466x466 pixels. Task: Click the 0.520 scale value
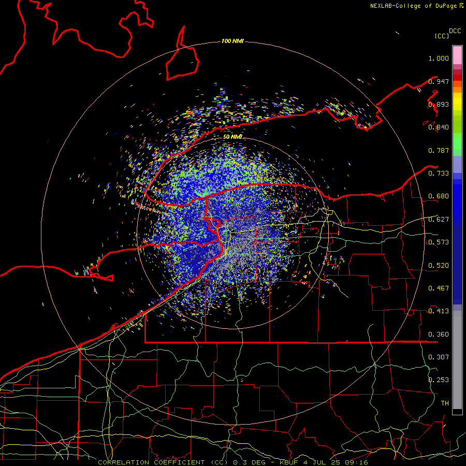(x=439, y=266)
